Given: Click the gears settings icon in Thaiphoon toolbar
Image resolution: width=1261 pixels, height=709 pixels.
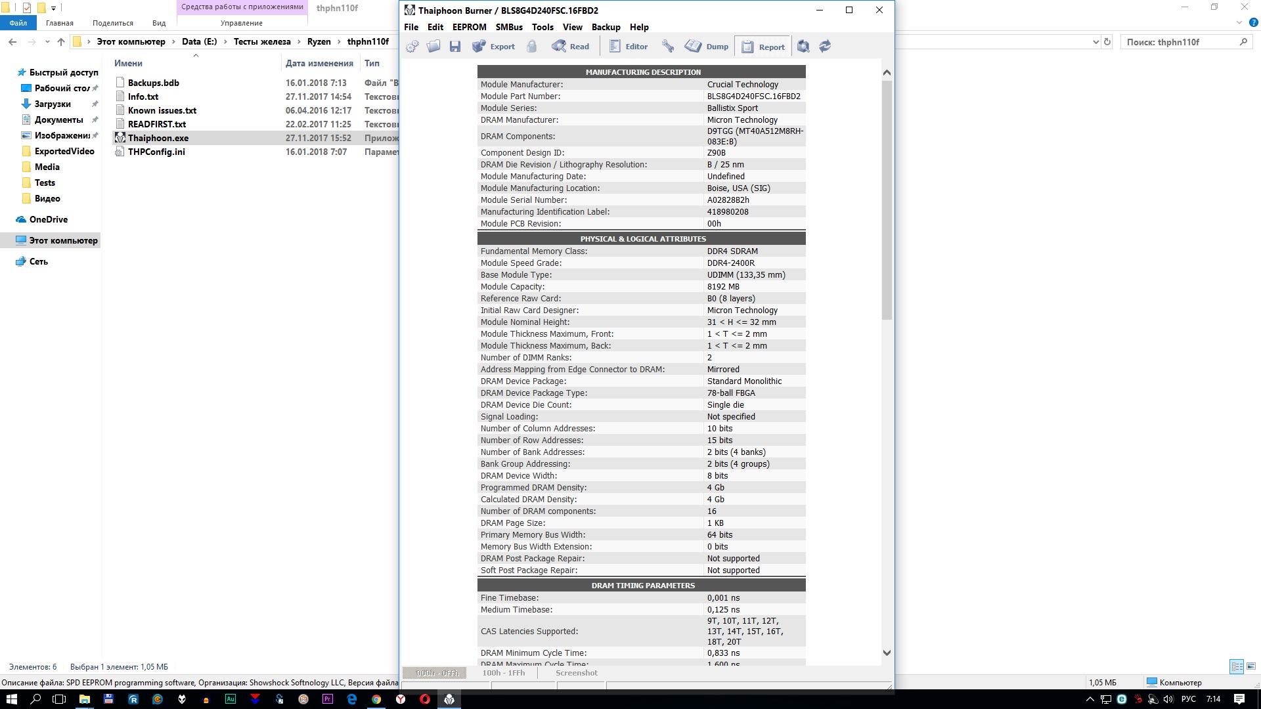Looking at the screenshot, I should tap(412, 47).
